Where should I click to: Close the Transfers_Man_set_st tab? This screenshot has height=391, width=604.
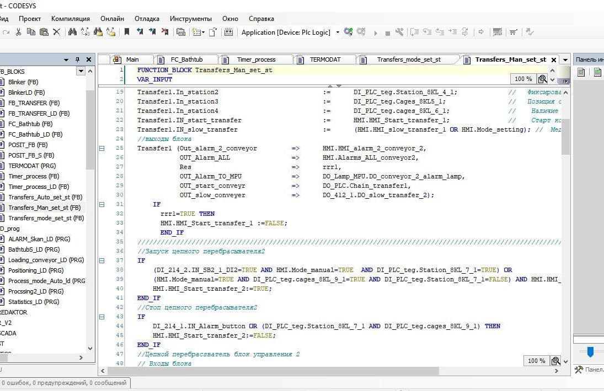click(x=554, y=60)
